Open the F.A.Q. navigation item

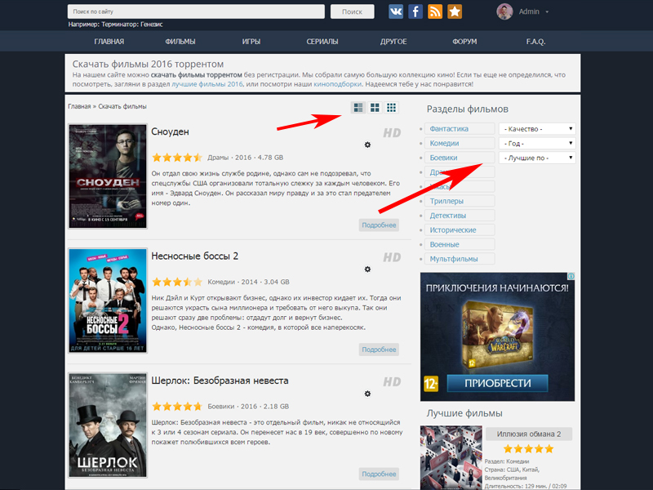tap(535, 42)
